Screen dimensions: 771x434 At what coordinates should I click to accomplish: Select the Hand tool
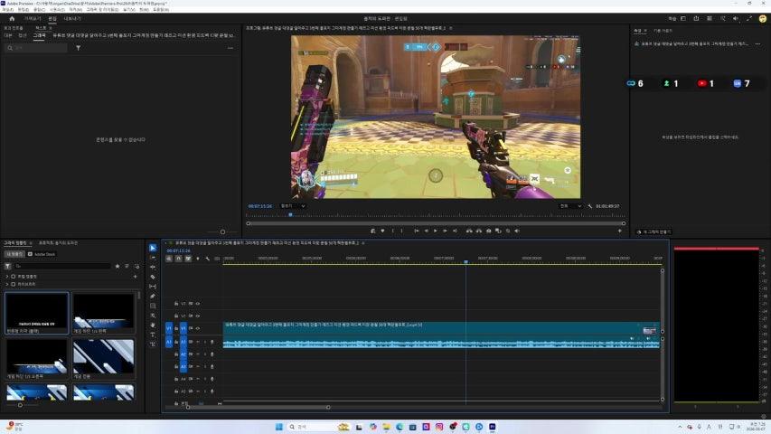pyautogui.click(x=153, y=325)
